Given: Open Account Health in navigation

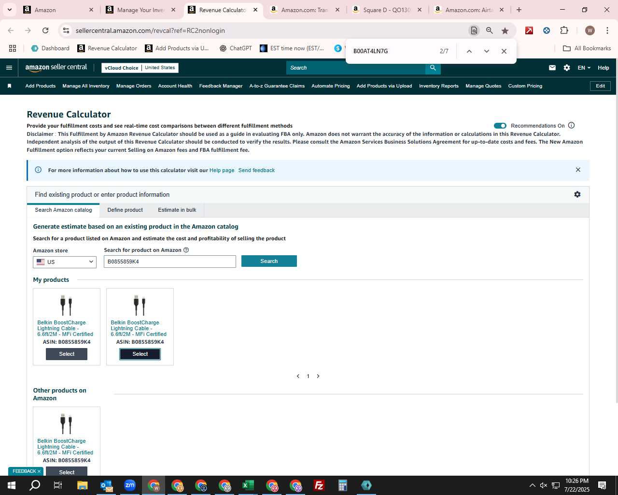Looking at the screenshot, I should (x=175, y=86).
